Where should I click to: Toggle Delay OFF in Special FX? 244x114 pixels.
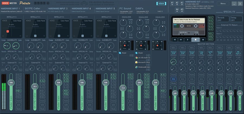[x=236, y=19]
